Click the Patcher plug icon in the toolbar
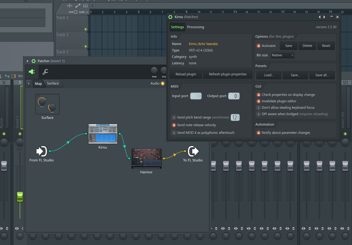The image size is (352, 245). [32, 72]
